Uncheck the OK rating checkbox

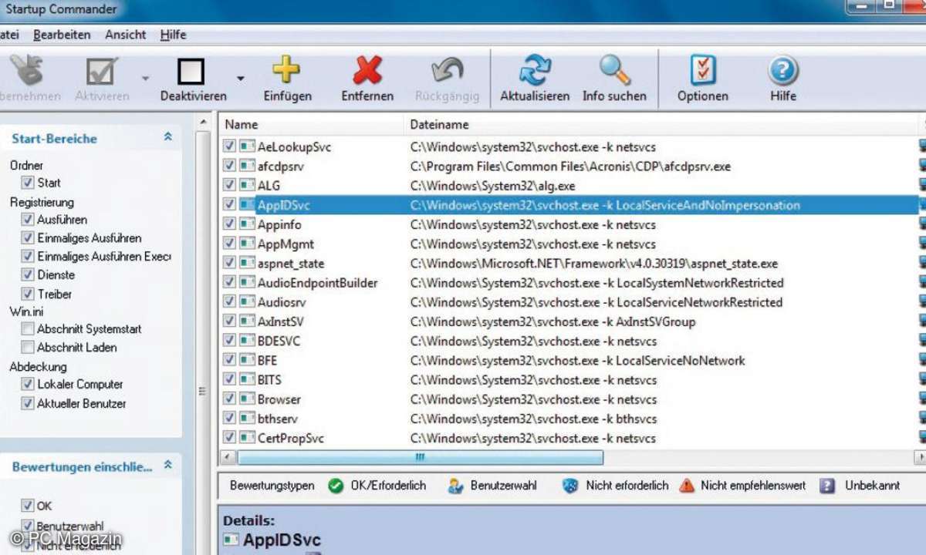click(x=29, y=506)
